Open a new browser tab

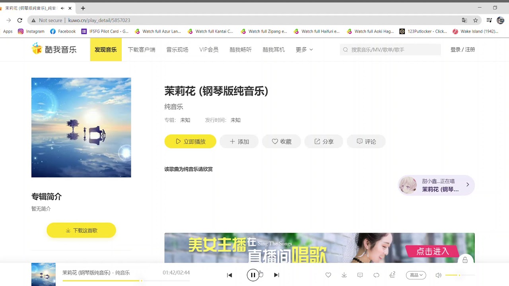coord(83,8)
